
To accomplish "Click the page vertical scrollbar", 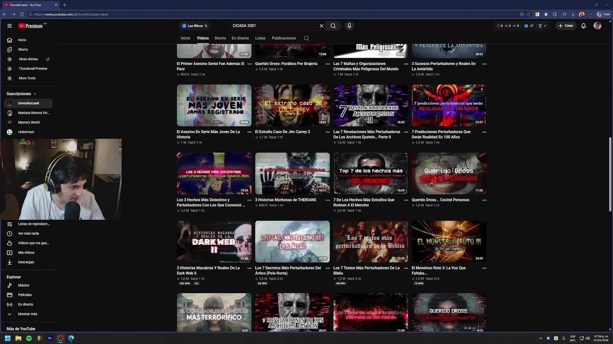I will pyautogui.click(x=610, y=174).
